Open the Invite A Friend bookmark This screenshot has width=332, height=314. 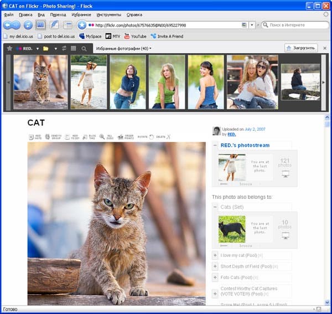click(x=167, y=36)
